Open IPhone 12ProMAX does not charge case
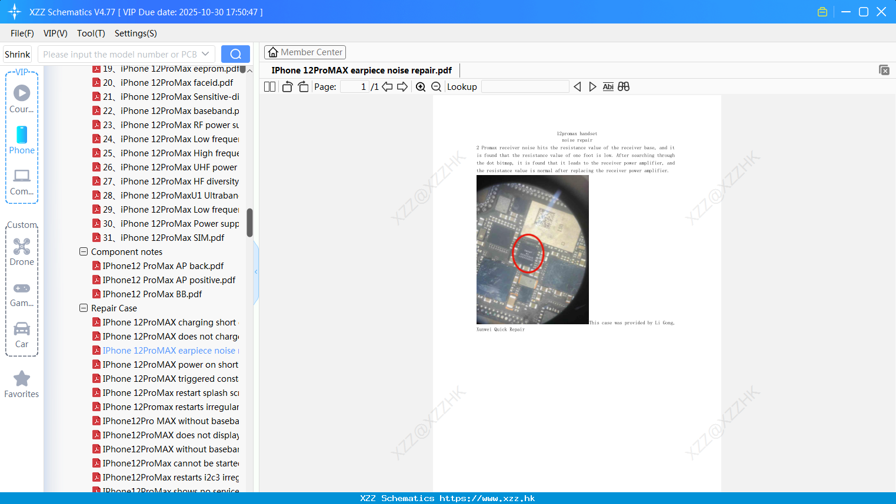The image size is (896, 504). click(x=166, y=336)
